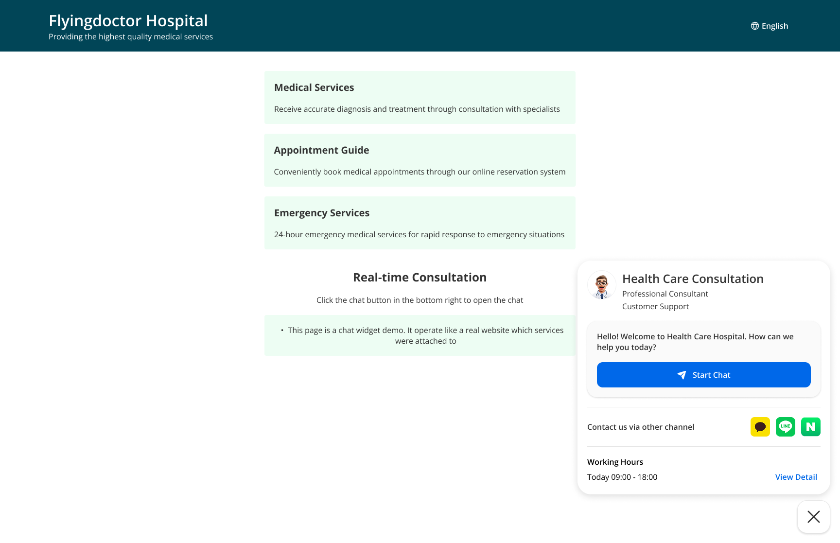This screenshot has height=543, width=840.
Task: Click the globe icon in the header
Action: click(x=754, y=26)
